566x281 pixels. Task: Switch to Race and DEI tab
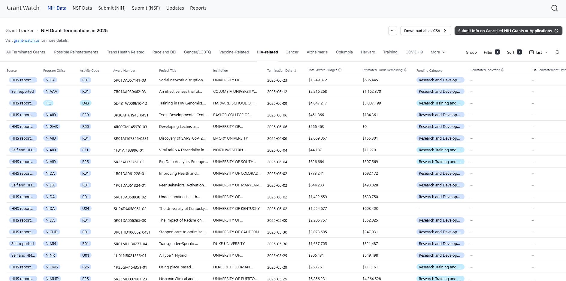(x=164, y=52)
